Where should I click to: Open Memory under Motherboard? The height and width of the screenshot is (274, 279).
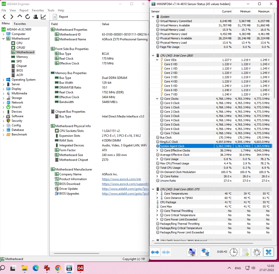pyautogui.click(x=22, y=57)
